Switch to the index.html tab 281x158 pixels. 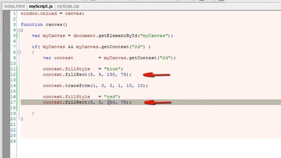point(14,6)
